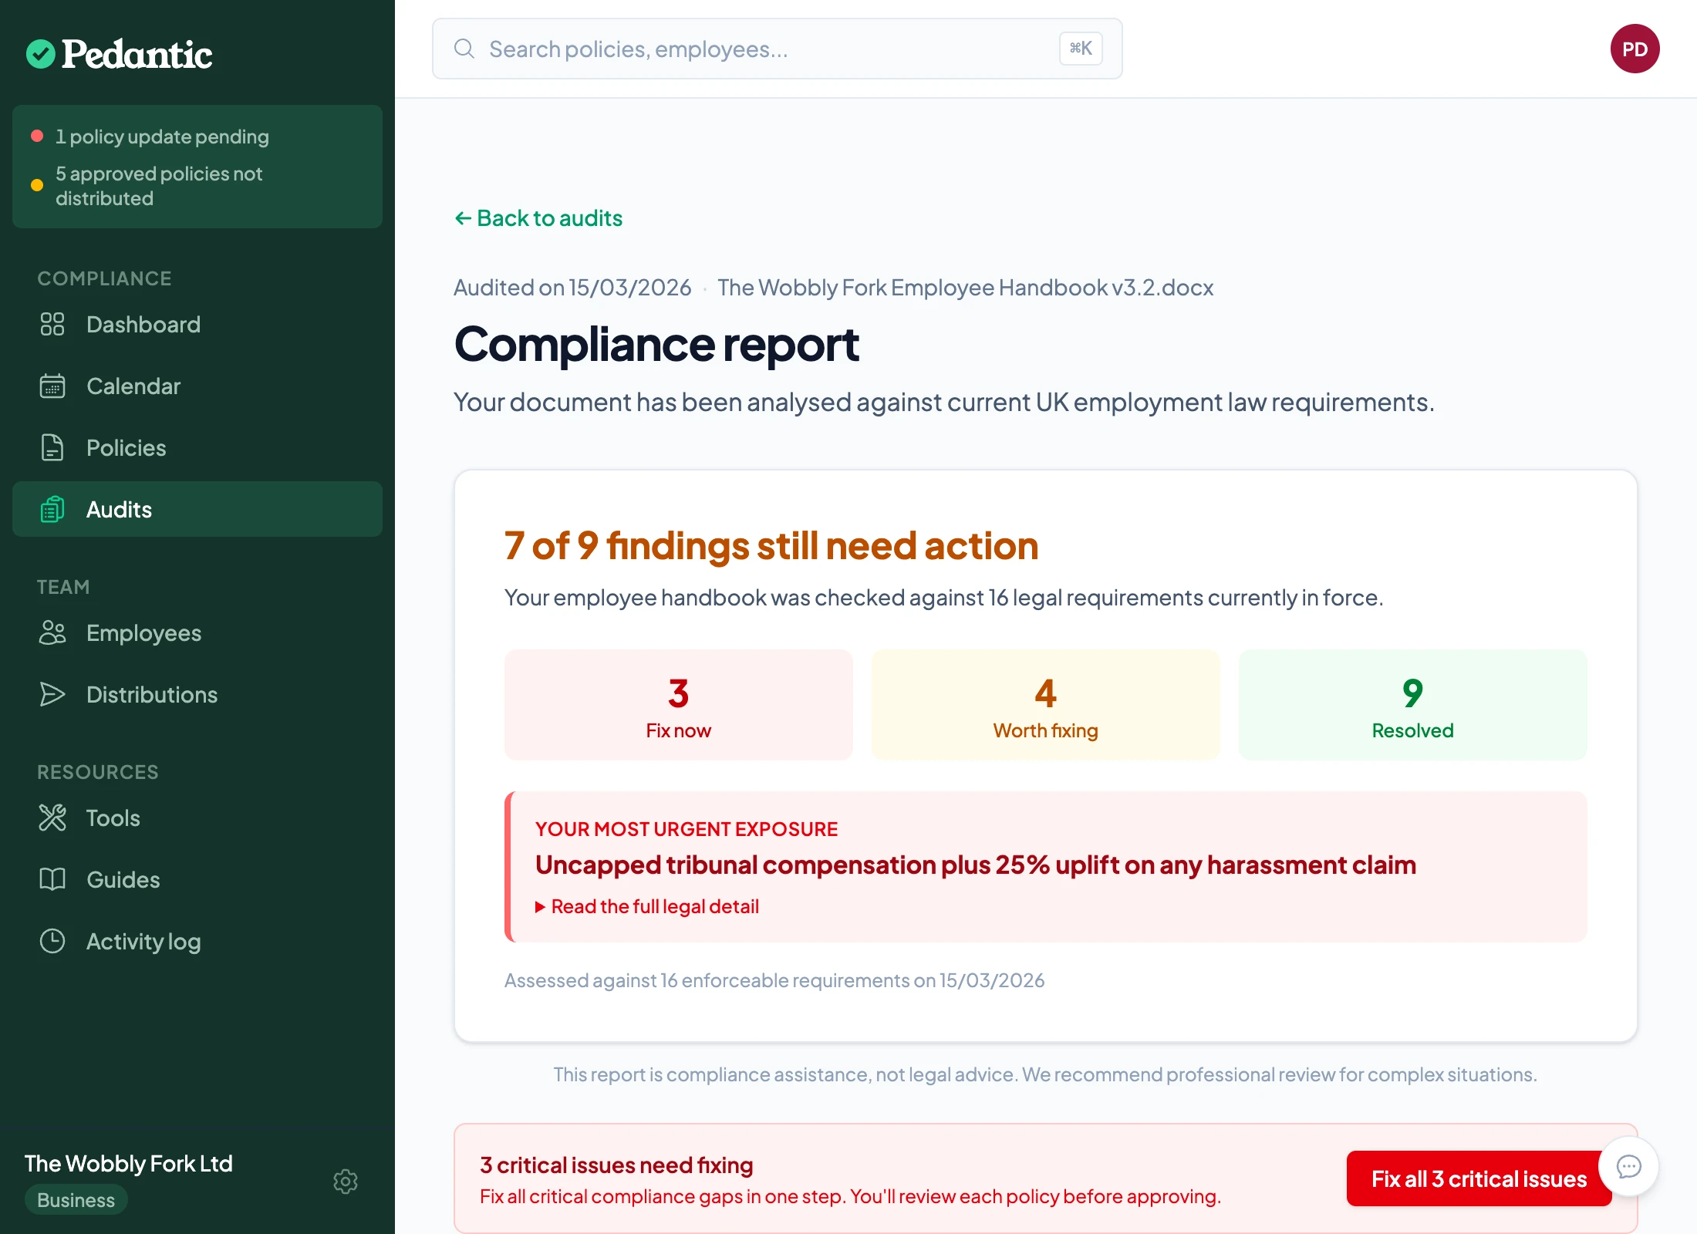The image size is (1697, 1234).
Task: Open the Dashboard via the grid icon
Action: point(52,324)
